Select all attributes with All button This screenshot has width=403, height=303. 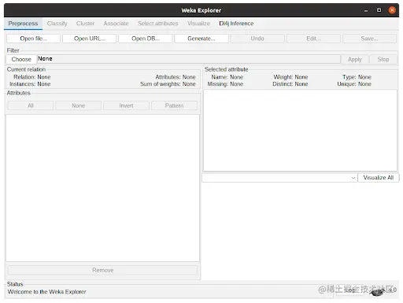coord(31,105)
